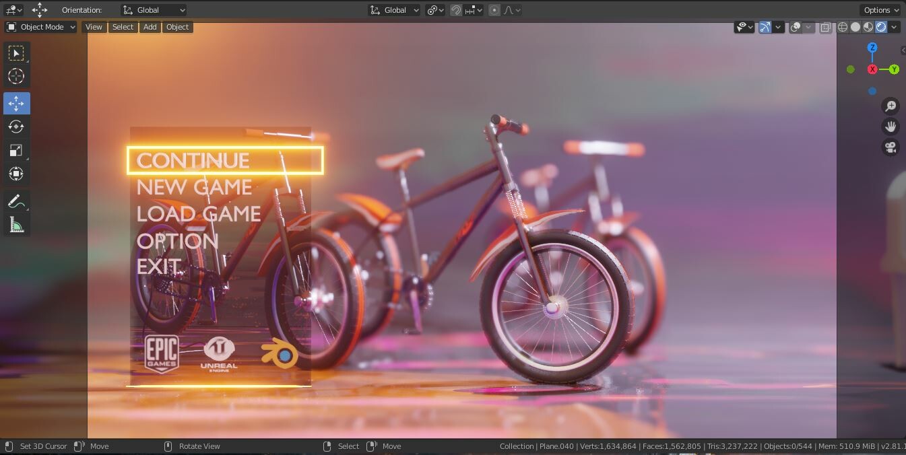Switch viewport to Solid shading mode

click(855, 27)
